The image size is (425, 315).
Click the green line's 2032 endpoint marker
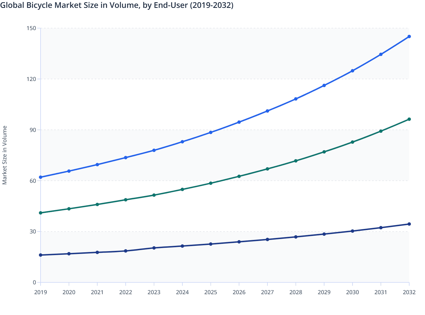pyautogui.click(x=409, y=119)
